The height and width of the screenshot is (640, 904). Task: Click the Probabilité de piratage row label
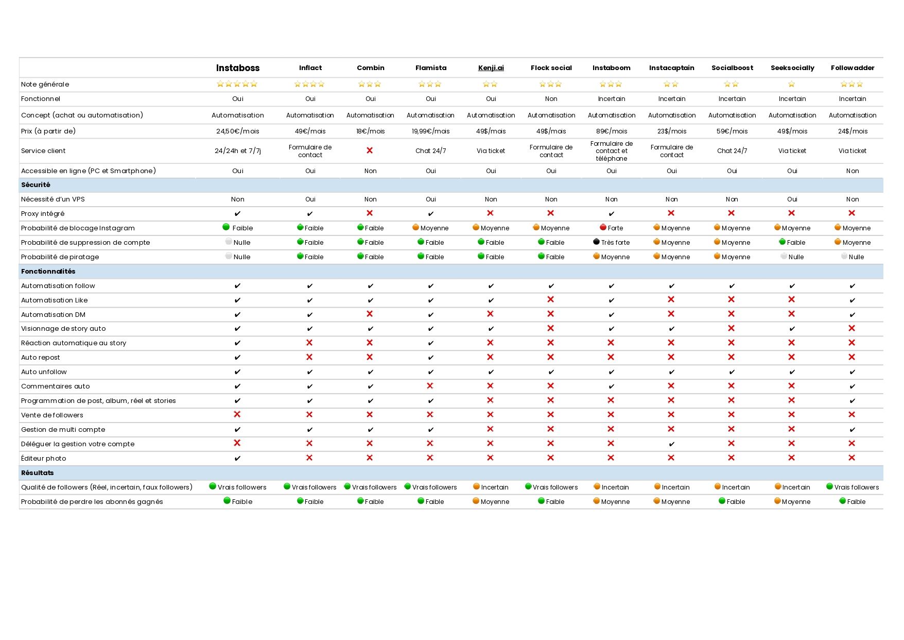60,257
